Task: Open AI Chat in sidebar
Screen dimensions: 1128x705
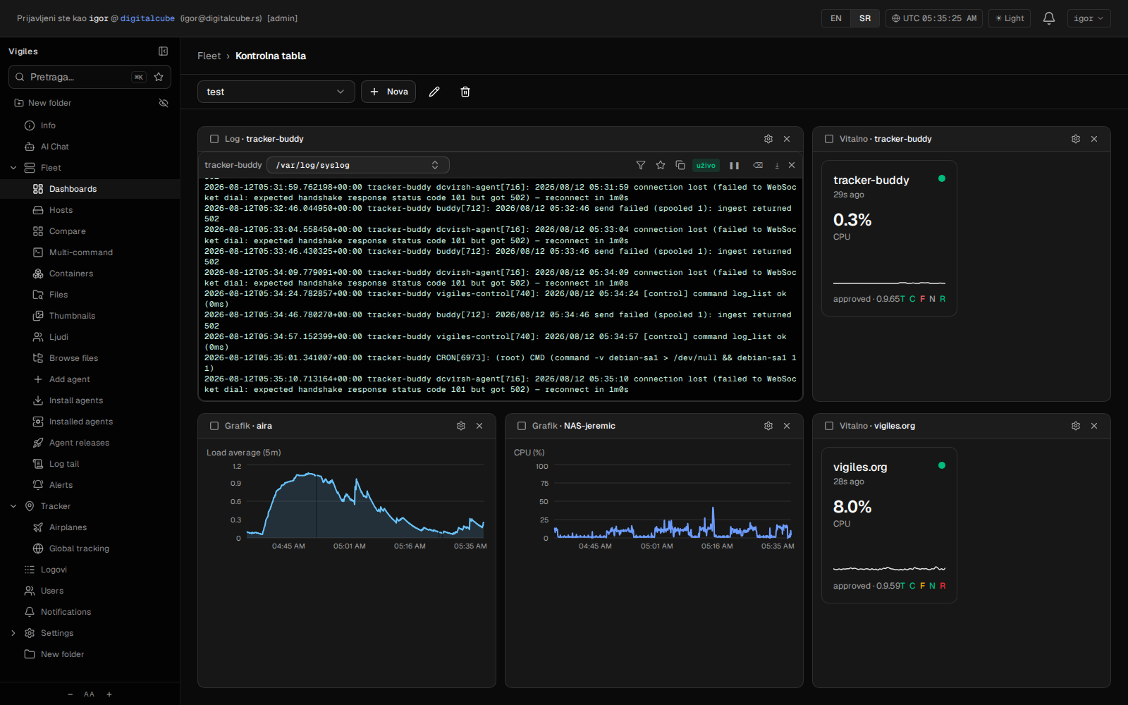Action: pyautogui.click(x=90, y=147)
